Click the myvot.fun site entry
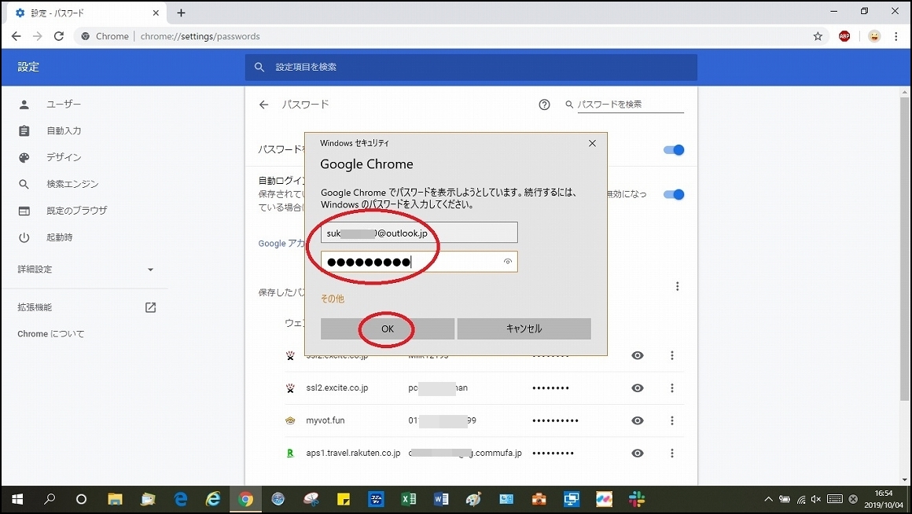912x514 pixels. point(325,420)
